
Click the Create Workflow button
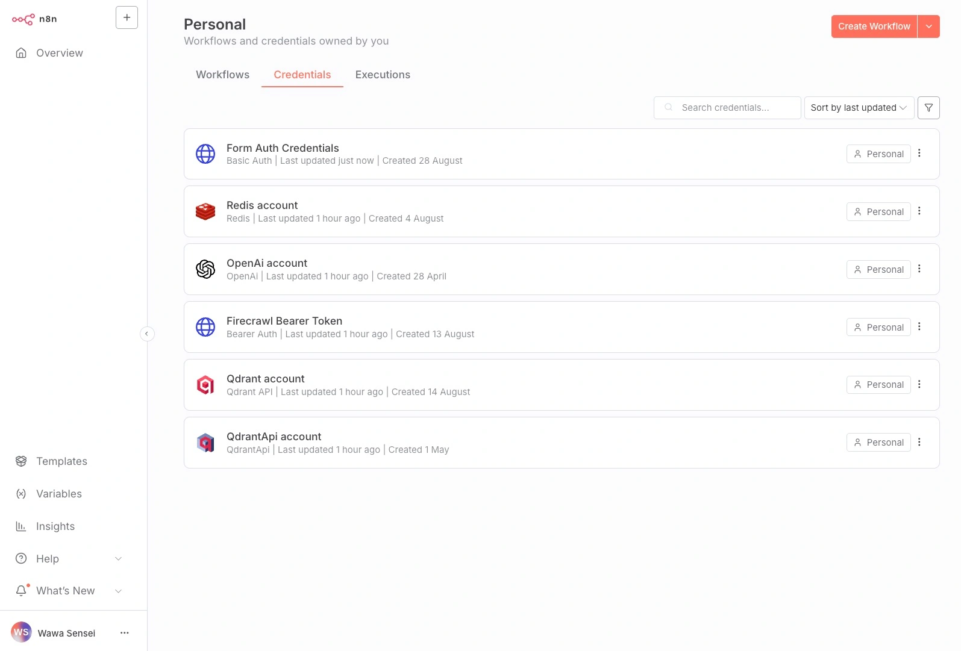click(x=874, y=26)
